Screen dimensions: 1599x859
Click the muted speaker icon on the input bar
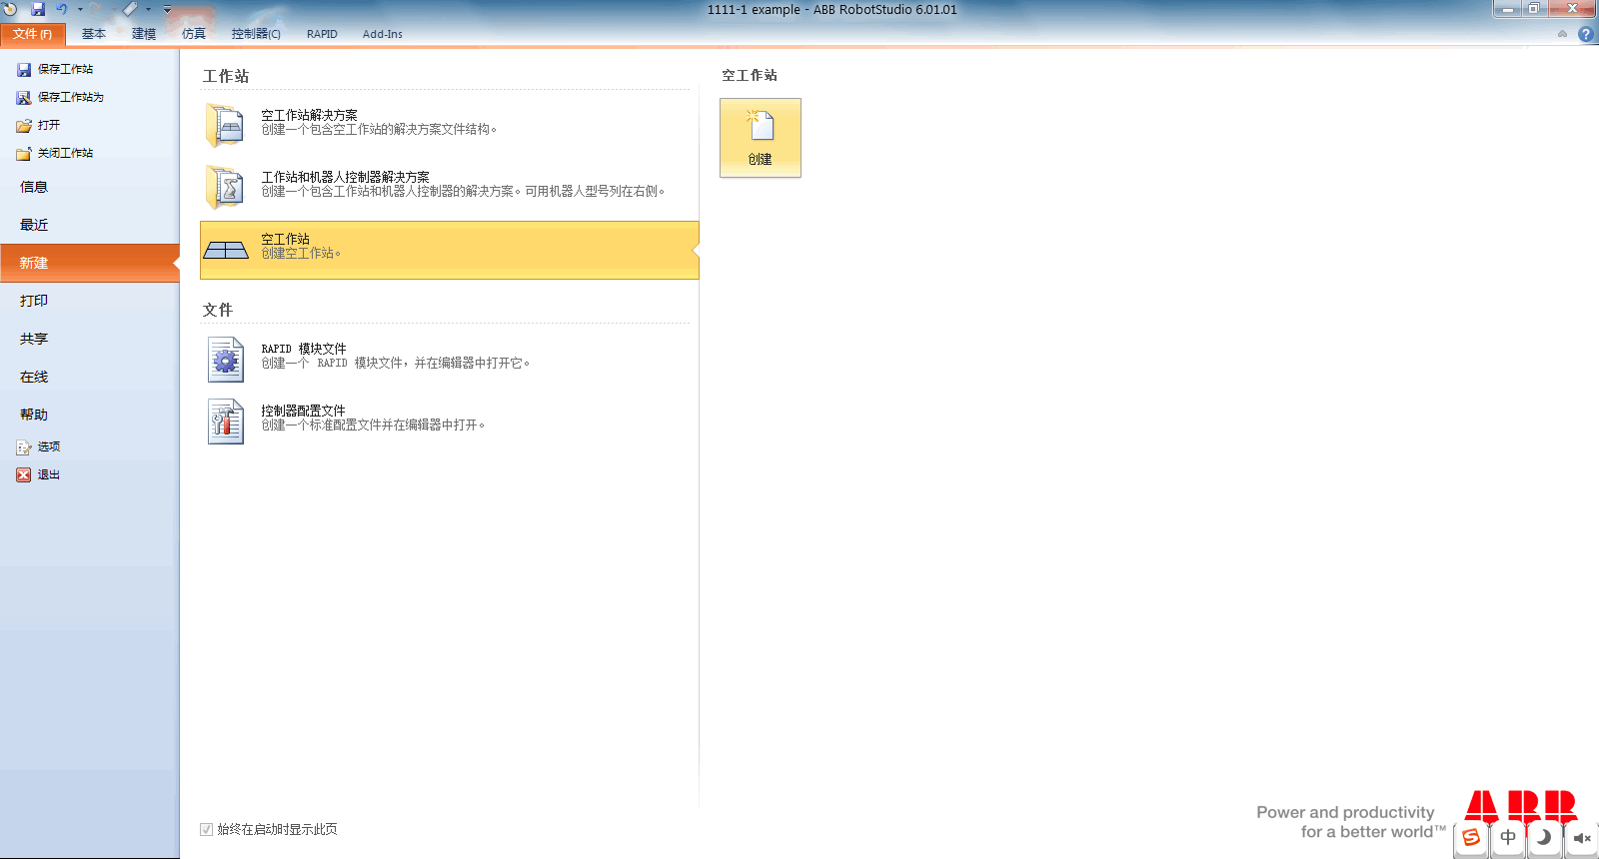pyautogui.click(x=1582, y=837)
